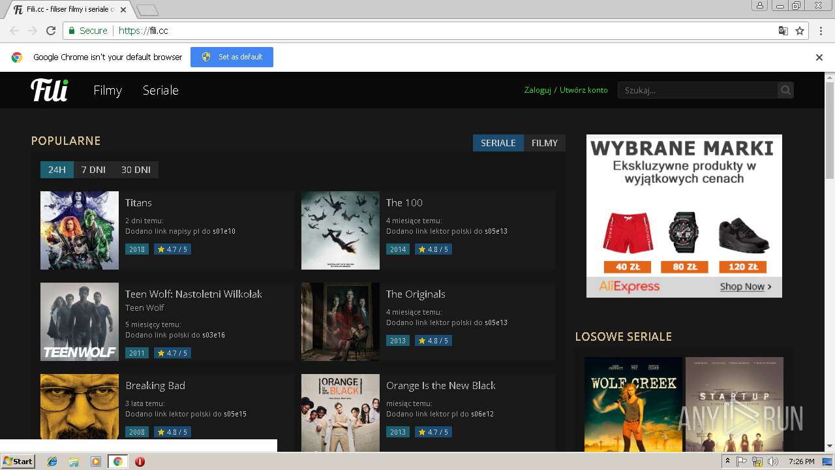
Task: Click Orange Is the New Black poster
Action: (341, 413)
